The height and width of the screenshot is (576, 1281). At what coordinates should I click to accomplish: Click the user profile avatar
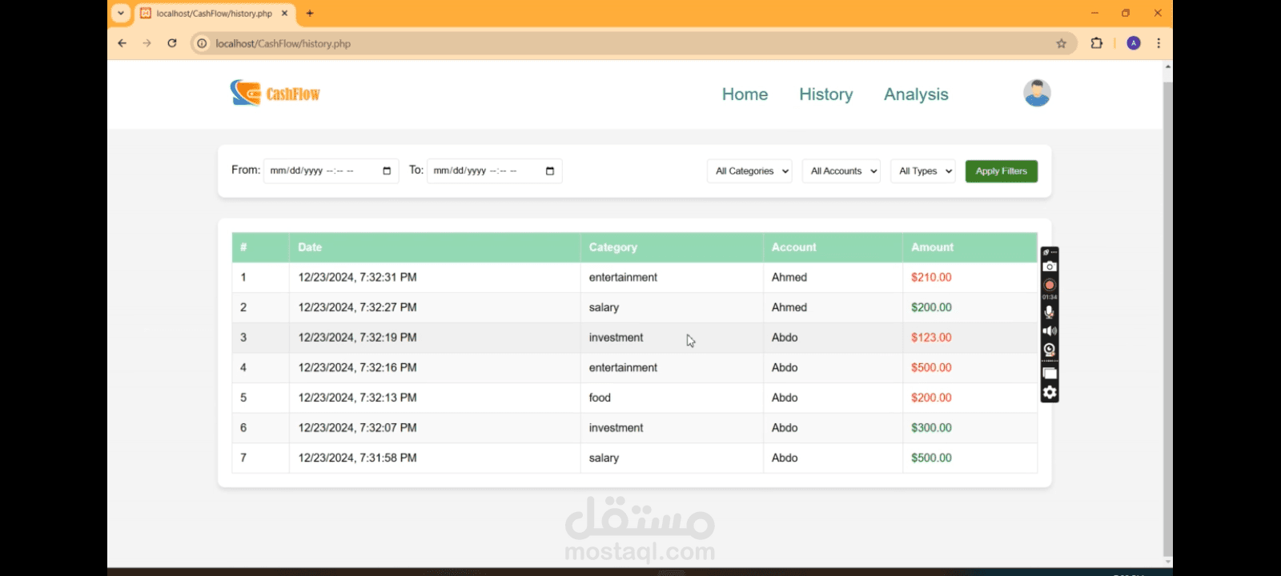pos(1037,94)
